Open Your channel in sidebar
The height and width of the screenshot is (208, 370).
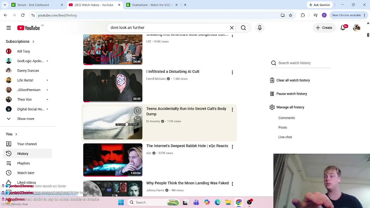(28, 144)
